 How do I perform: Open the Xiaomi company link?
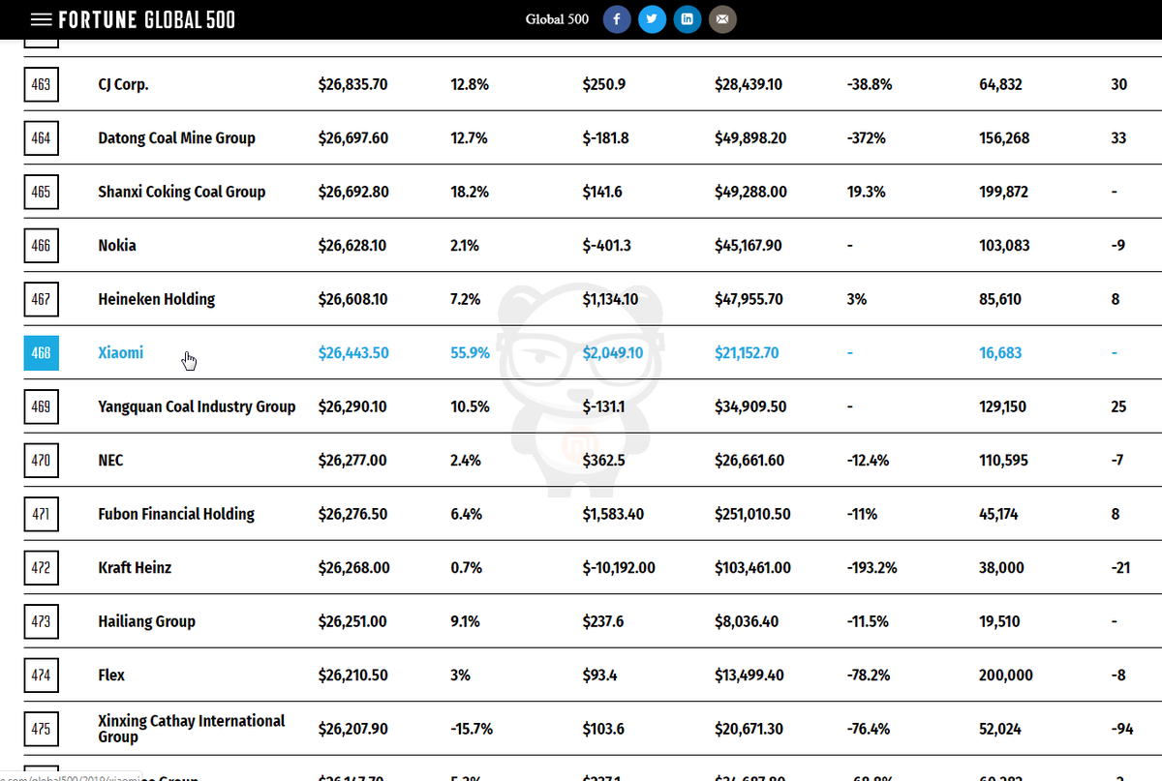tap(120, 353)
